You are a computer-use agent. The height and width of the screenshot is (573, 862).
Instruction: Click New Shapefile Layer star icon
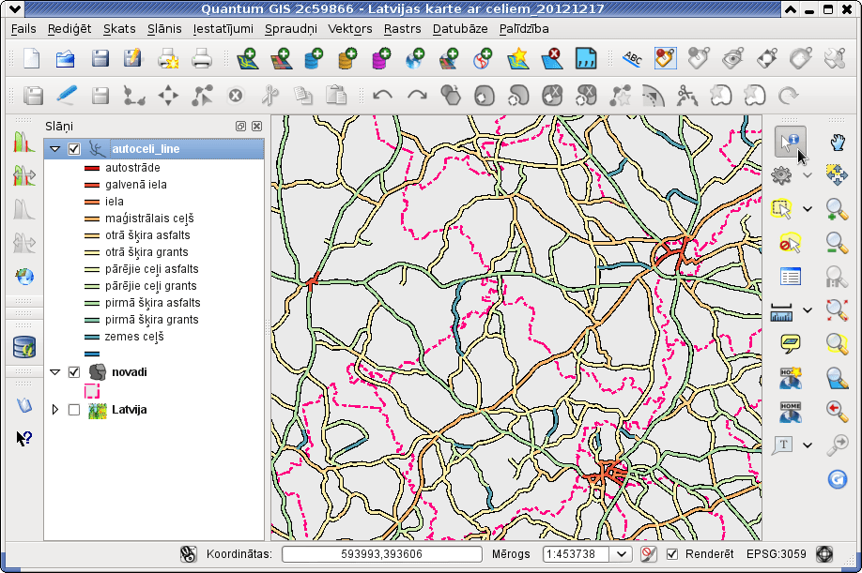518,59
